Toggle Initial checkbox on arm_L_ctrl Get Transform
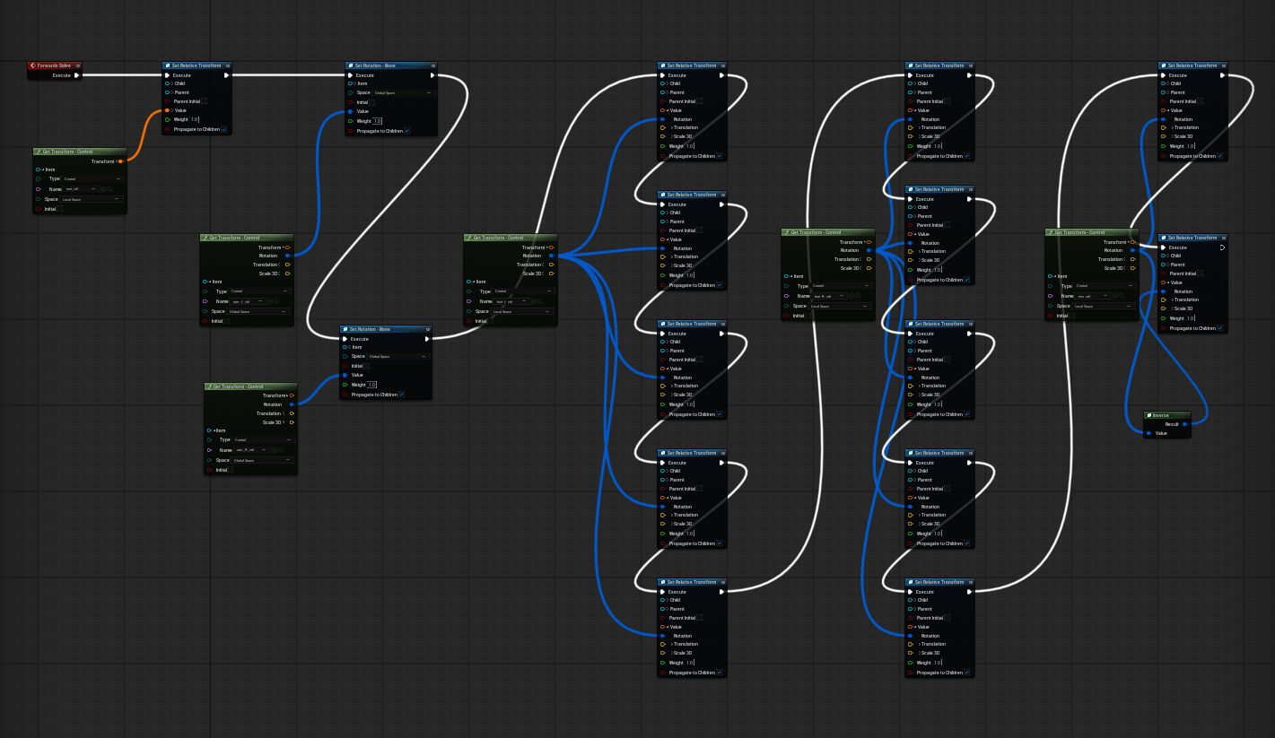1275x738 pixels. [227, 321]
